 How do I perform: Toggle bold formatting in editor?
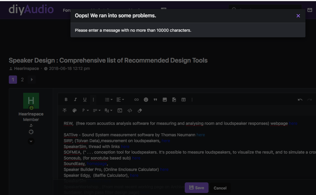[66, 100]
